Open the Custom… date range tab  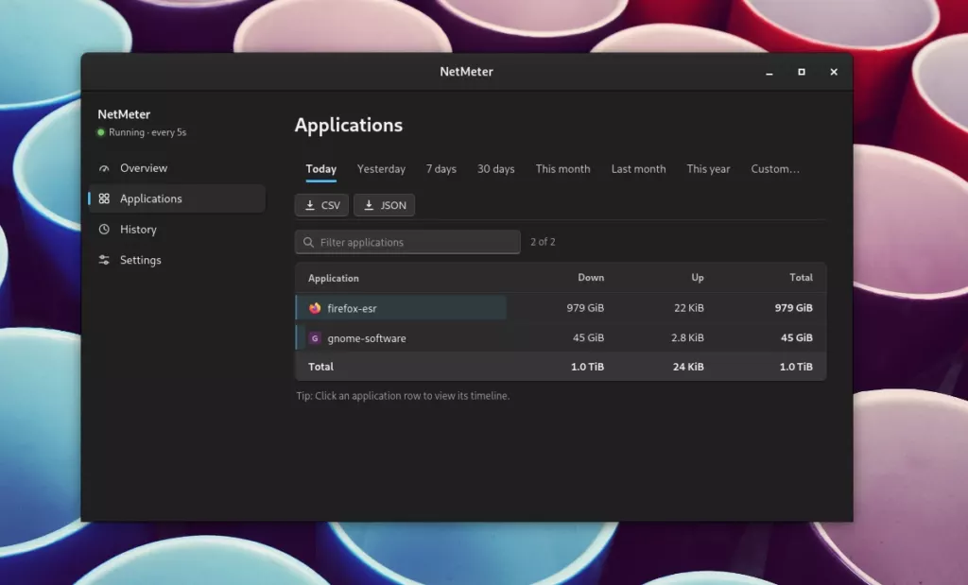coord(775,169)
